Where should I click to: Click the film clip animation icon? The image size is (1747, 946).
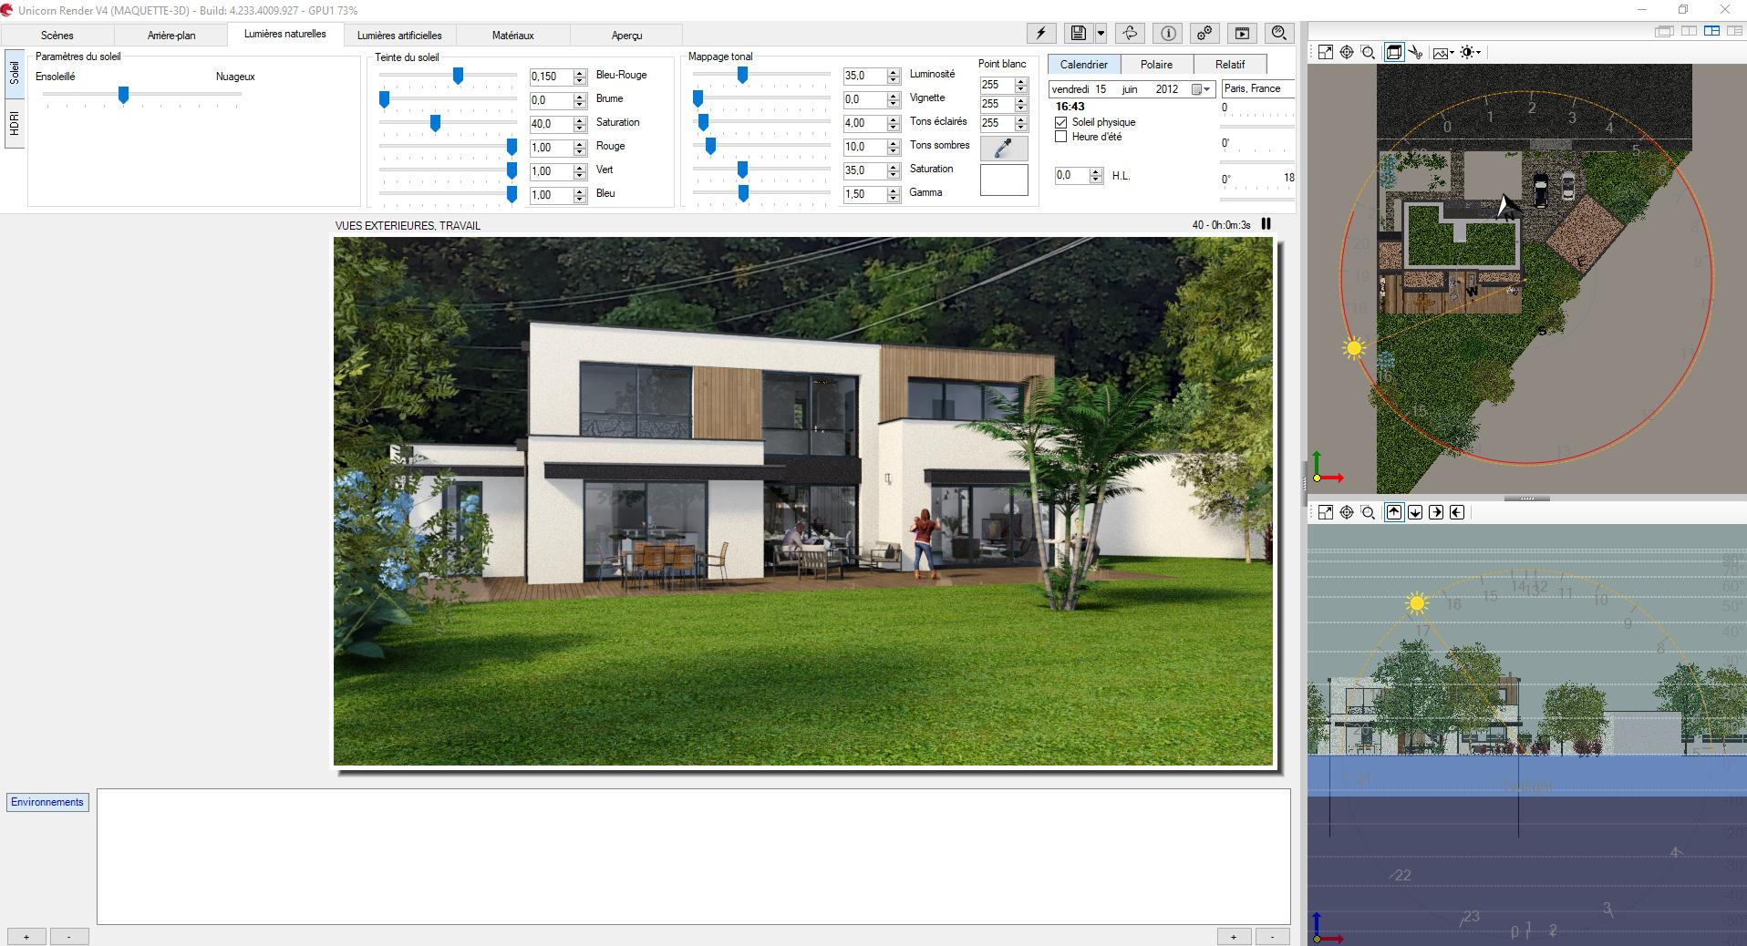pos(1242,34)
